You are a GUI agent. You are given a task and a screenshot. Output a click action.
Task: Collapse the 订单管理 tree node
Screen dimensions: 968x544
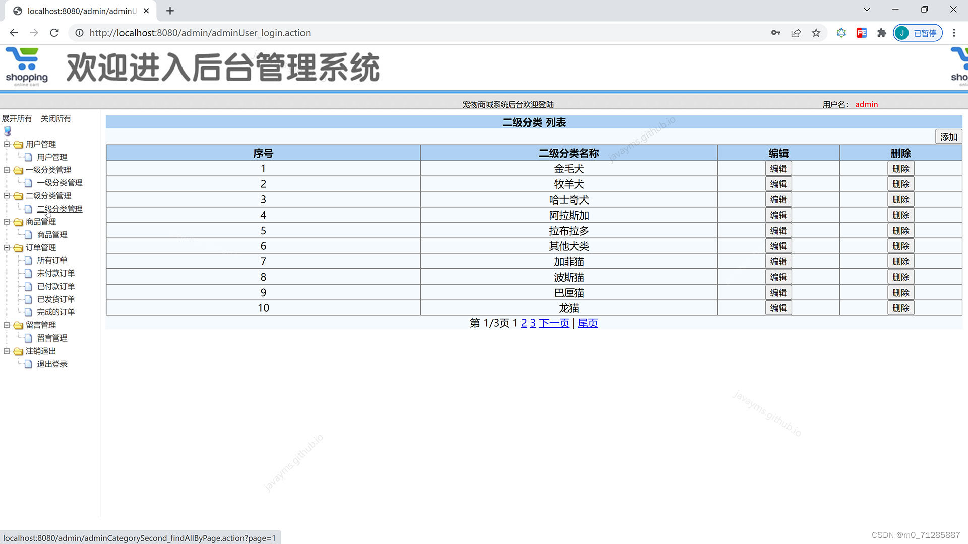coord(7,247)
